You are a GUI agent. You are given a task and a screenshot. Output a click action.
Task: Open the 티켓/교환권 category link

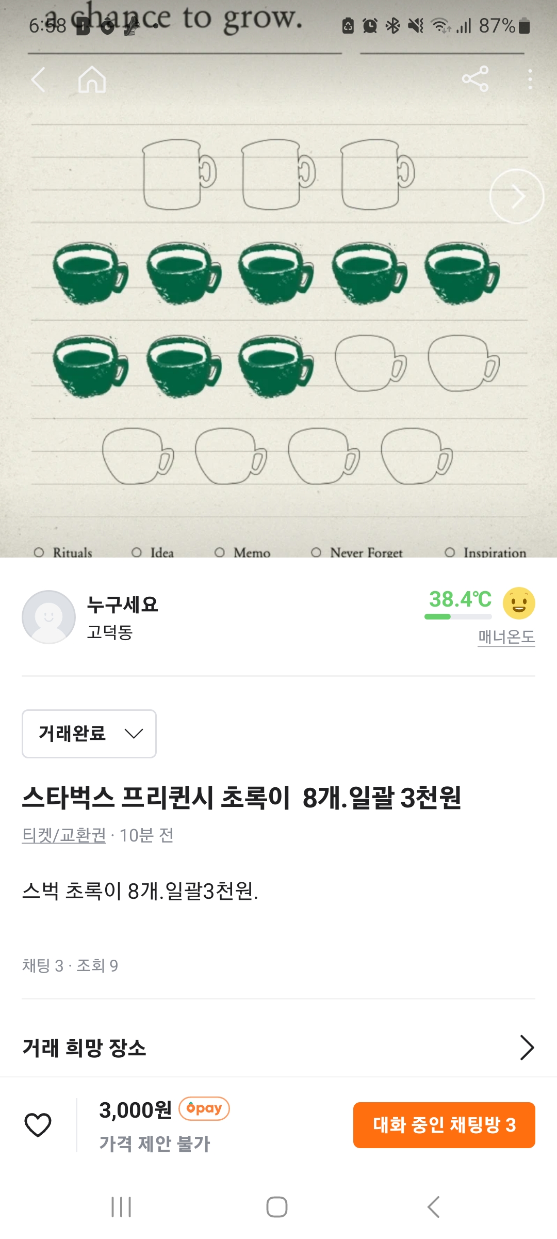click(64, 835)
